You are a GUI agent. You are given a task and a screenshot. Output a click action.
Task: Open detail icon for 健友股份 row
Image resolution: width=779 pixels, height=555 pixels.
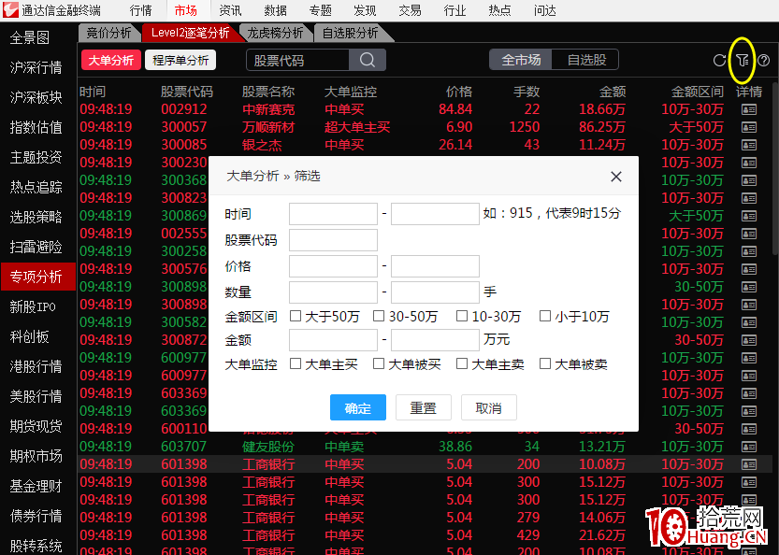(749, 447)
